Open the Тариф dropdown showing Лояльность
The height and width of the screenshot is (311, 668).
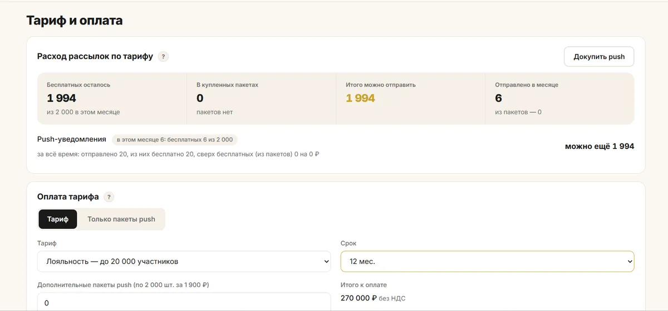coord(184,261)
